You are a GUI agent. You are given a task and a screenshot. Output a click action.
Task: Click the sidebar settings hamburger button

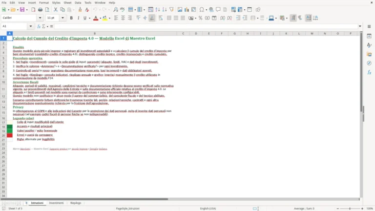coord(369,26)
